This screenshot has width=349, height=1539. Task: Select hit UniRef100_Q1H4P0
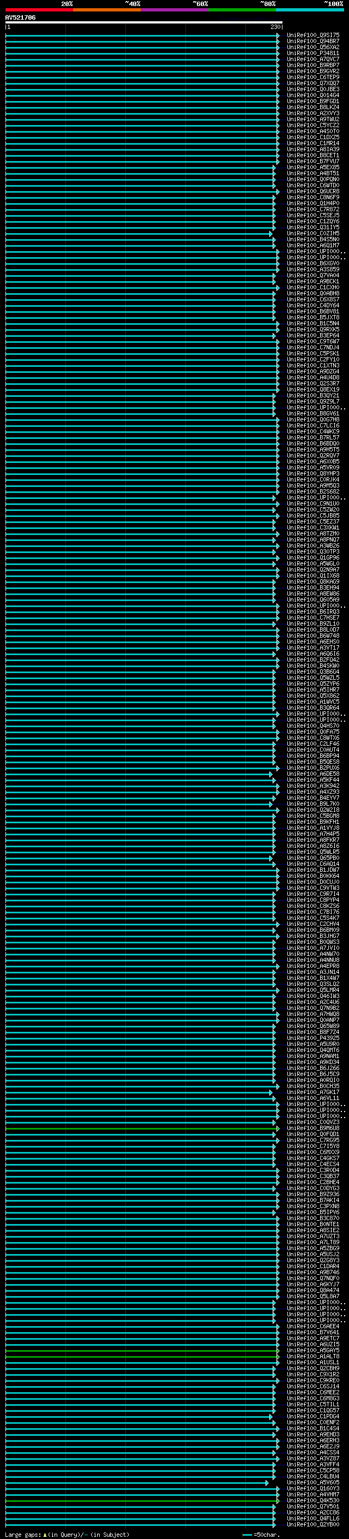point(313,203)
